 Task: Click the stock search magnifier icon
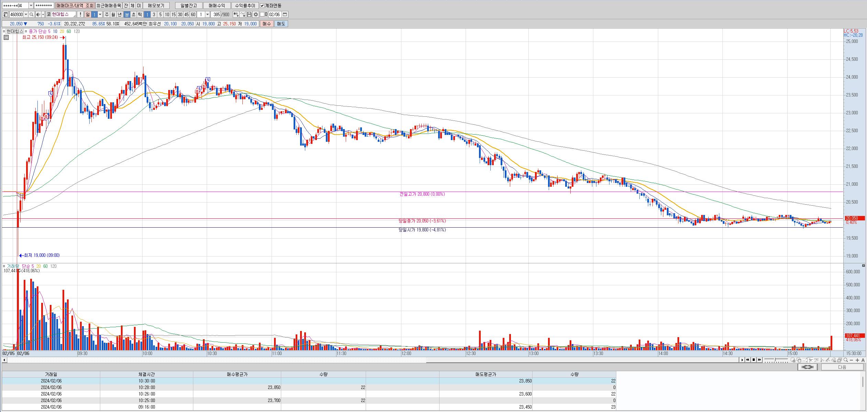31,14
